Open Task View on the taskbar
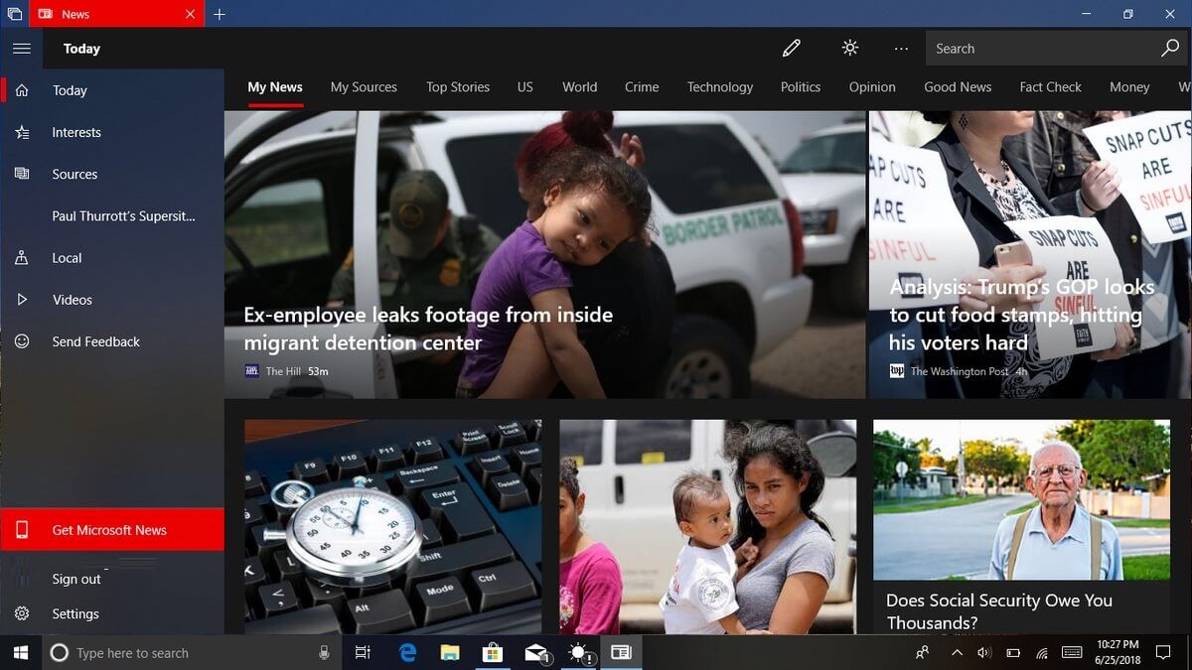 (x=363, y=653)
